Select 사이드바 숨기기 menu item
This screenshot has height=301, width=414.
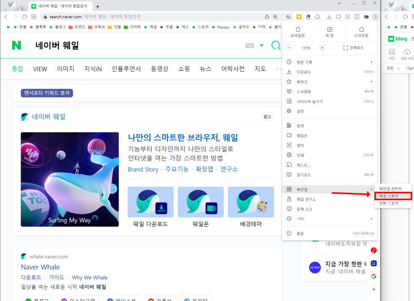click(330, 101)
